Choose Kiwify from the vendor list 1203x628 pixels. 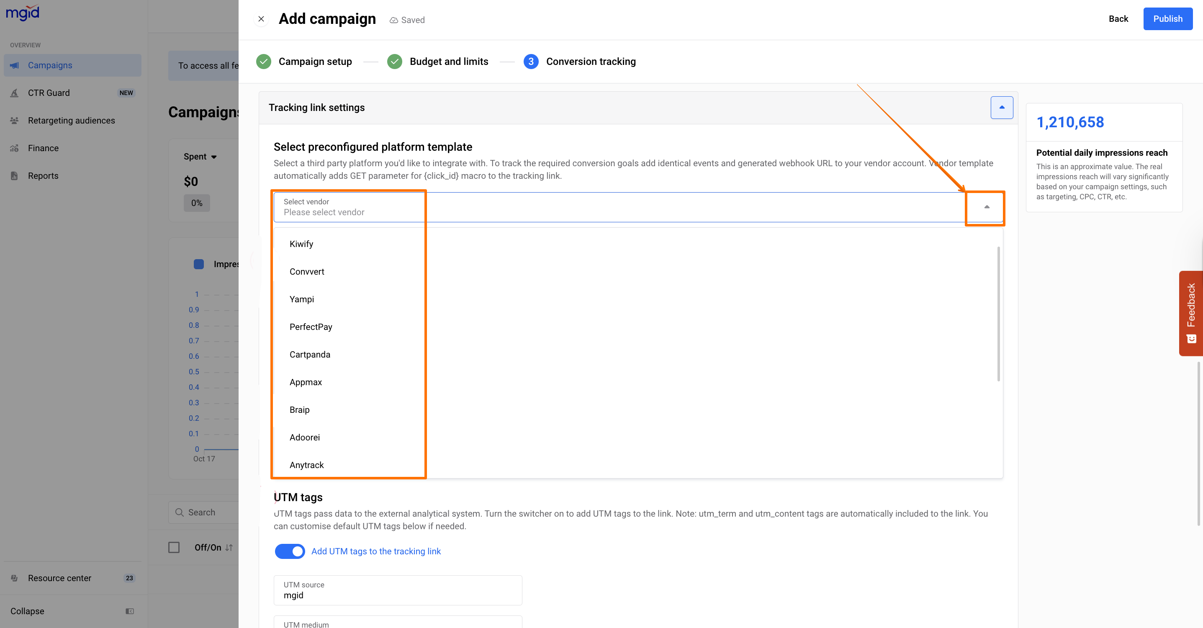301,244
